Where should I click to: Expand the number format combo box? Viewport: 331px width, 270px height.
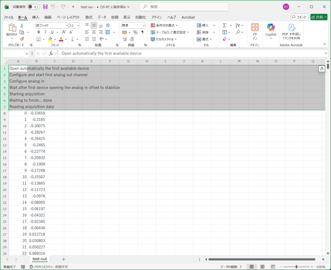pos(144,25)
